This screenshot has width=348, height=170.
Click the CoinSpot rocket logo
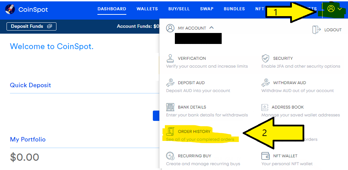10,9
